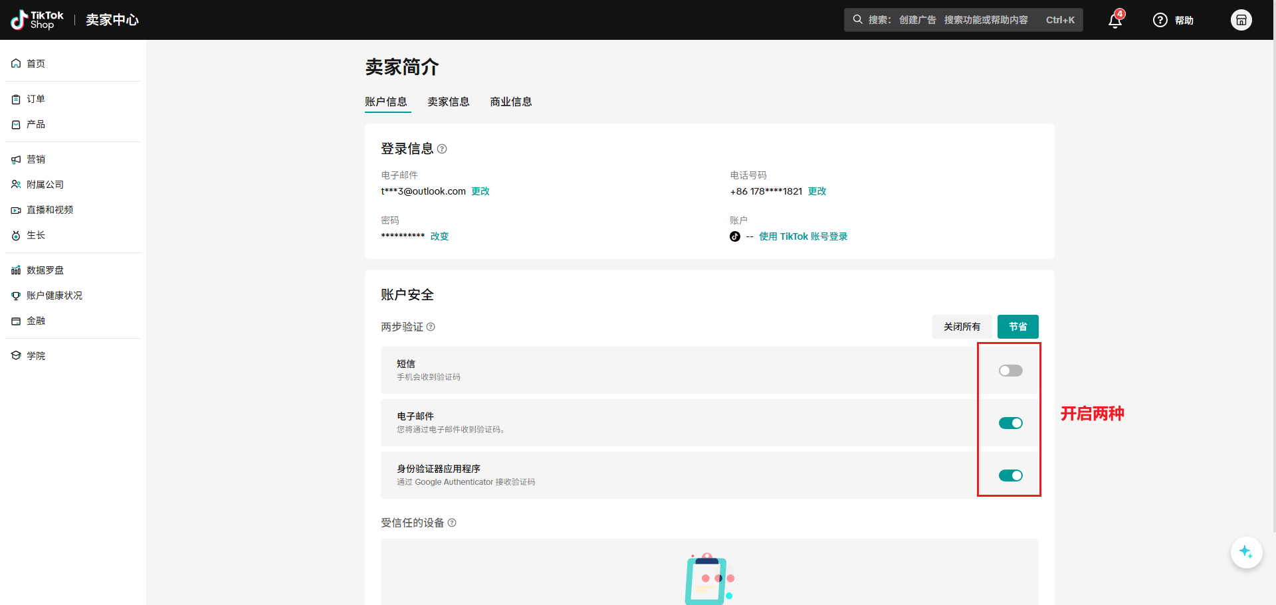Open the notifications bell icon
Screen dimensions: 1276x605
pos(1115,21)
